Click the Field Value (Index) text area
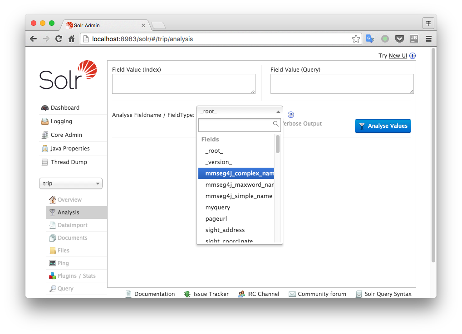462x334 pixels. click(183, 84)
